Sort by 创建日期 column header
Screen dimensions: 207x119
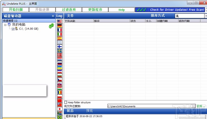[167, 21]
